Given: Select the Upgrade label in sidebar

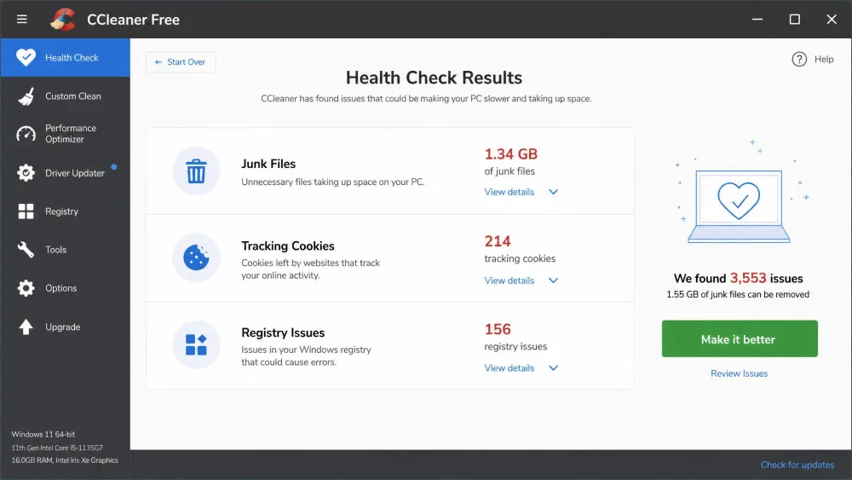Looking at the screenshot, I should (x=62, y=327).
